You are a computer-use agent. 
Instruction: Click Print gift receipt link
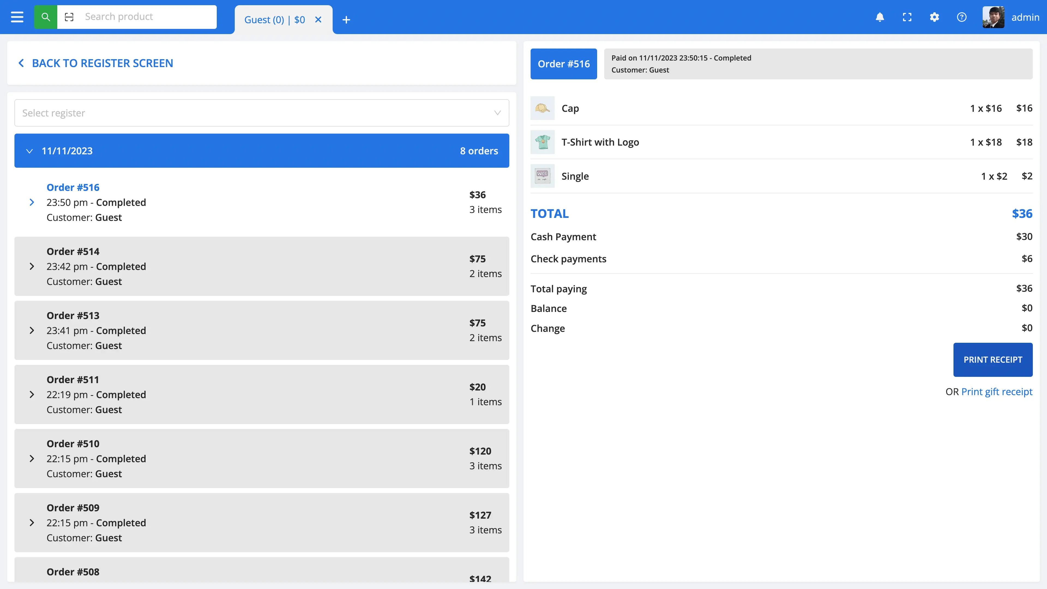(997, 392)
